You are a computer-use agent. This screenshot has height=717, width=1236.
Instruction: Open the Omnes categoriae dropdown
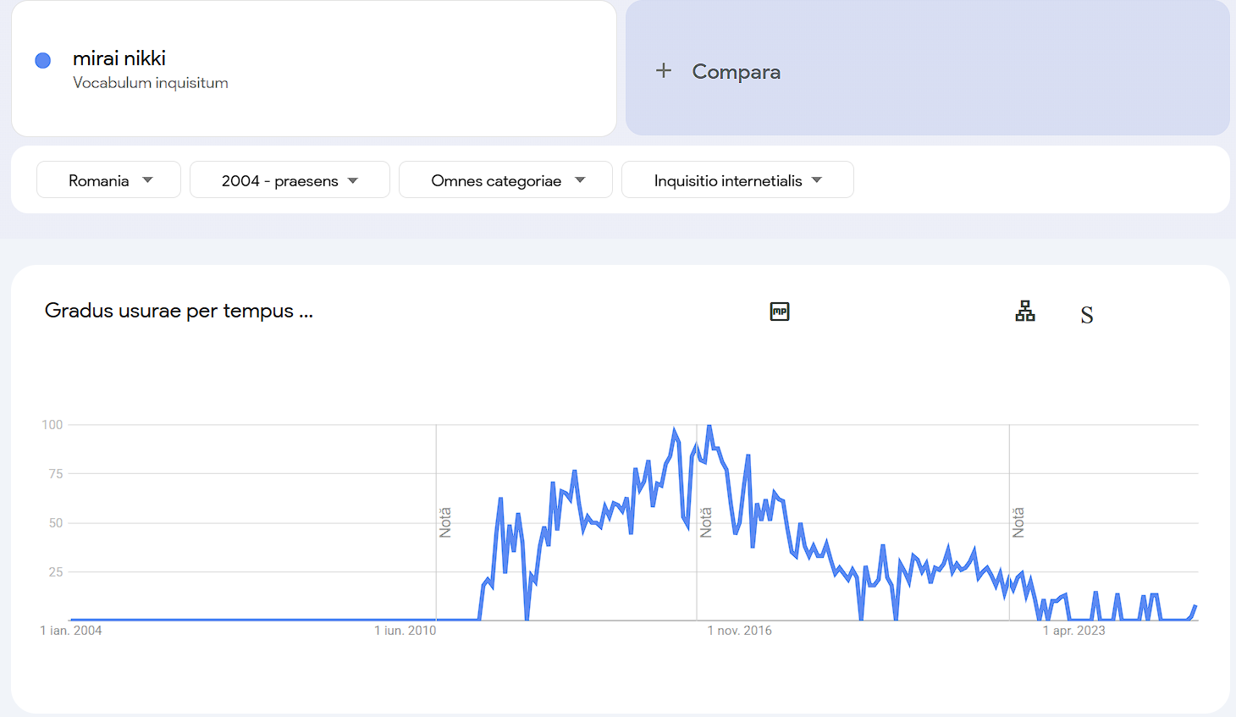505,179
